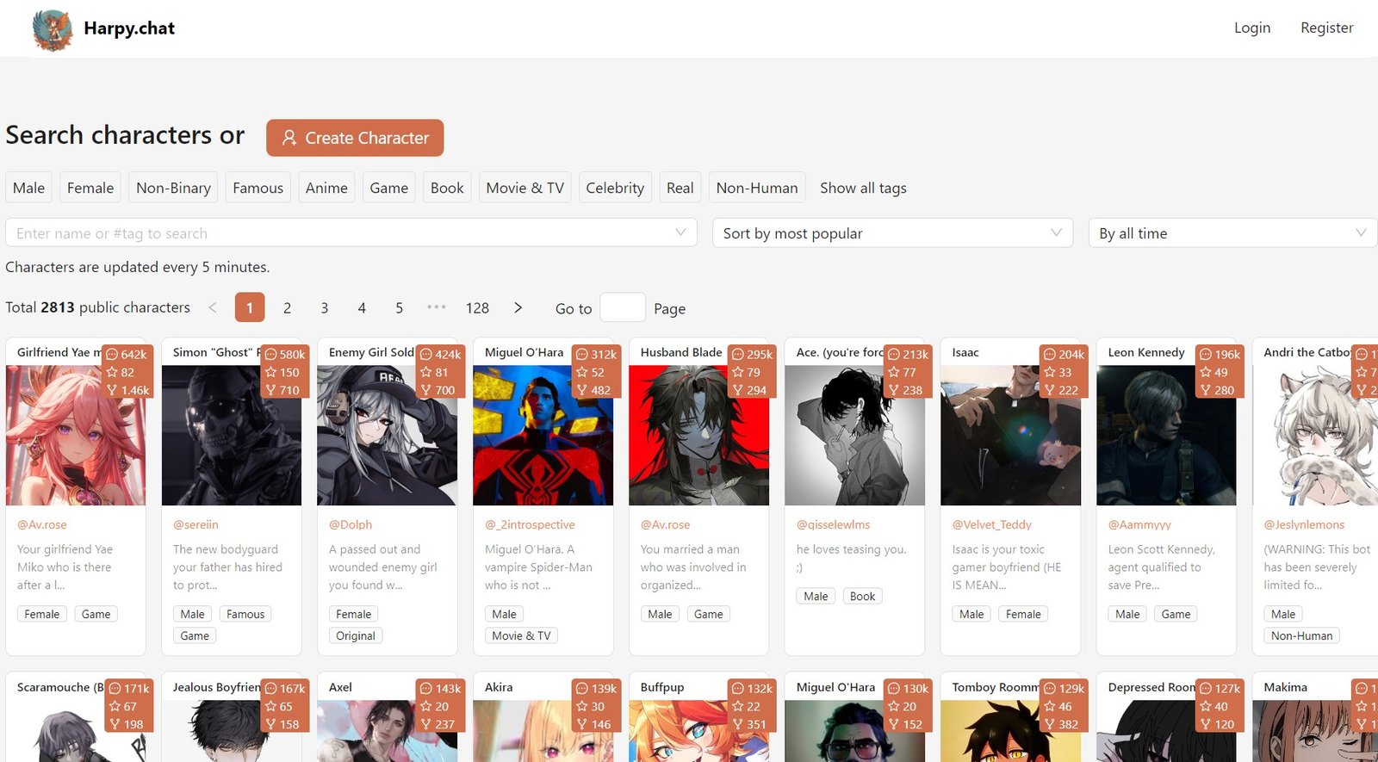Viewport: 1378px width, 762px height.
Task: Click the fork icon showing 700 on Enemy Girl card
Action: [425, 391]
